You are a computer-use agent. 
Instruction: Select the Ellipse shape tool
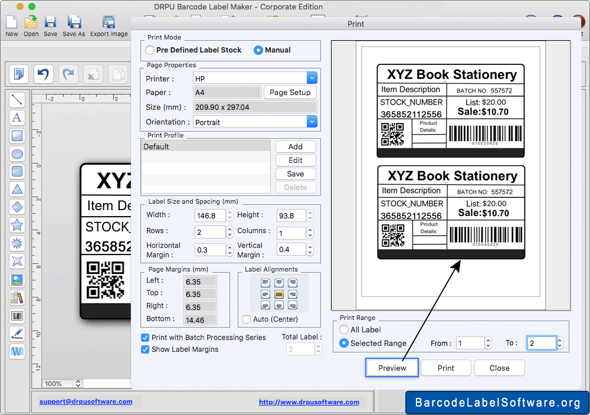click(x=17, y=153)
